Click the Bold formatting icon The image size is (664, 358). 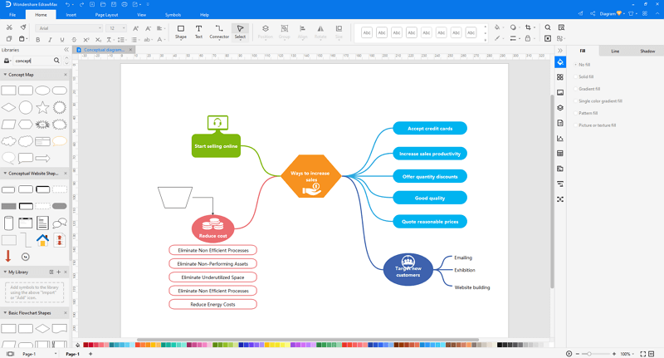coord(38,39)
